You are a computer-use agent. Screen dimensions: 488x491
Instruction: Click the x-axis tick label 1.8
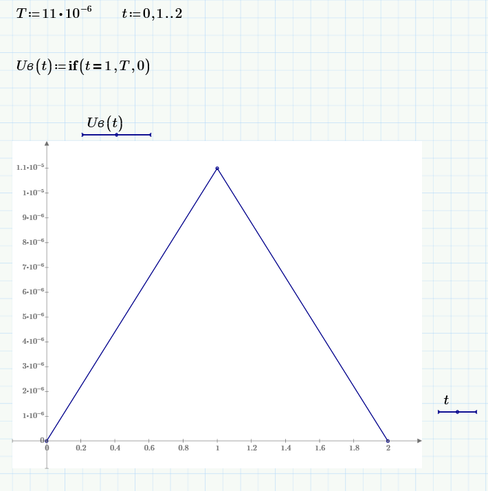(x=354, y=448)
